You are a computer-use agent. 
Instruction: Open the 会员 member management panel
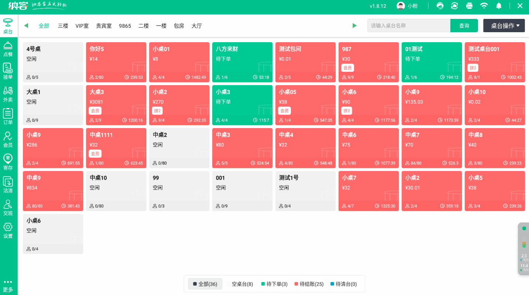point(8,140)
